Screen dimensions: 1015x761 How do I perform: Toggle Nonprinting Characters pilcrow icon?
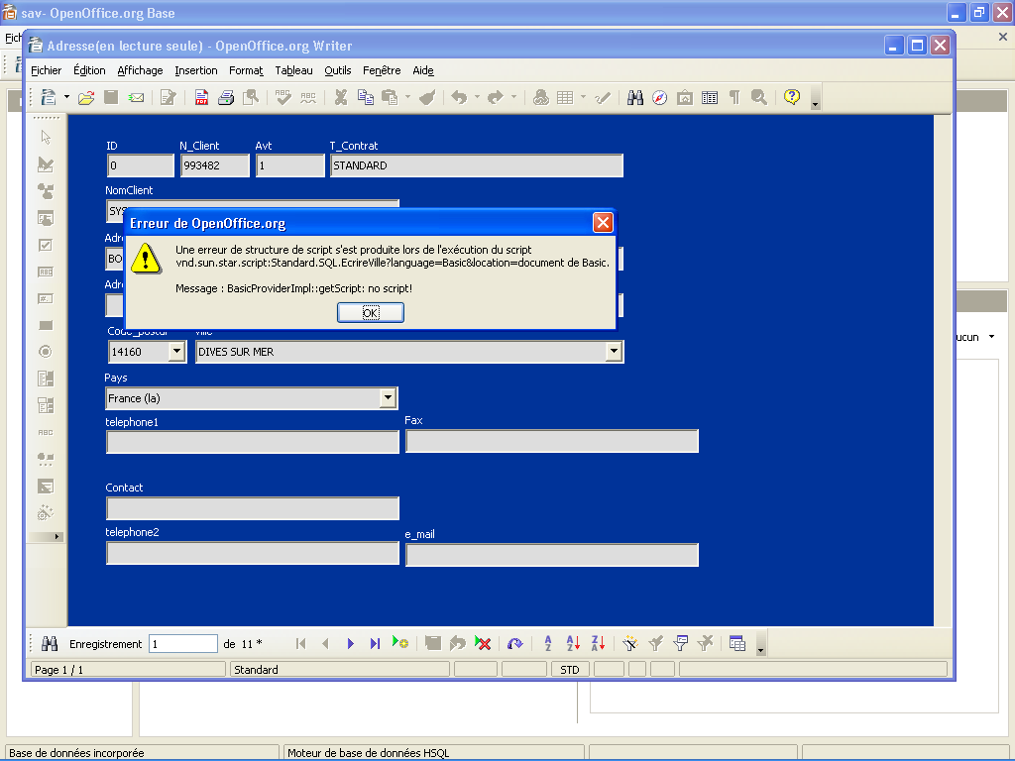coord(734,97)
